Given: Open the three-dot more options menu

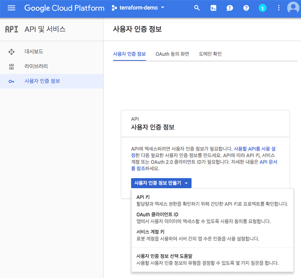Looking at the screenshot, I should pyautogui.click(x=279, y=8).
